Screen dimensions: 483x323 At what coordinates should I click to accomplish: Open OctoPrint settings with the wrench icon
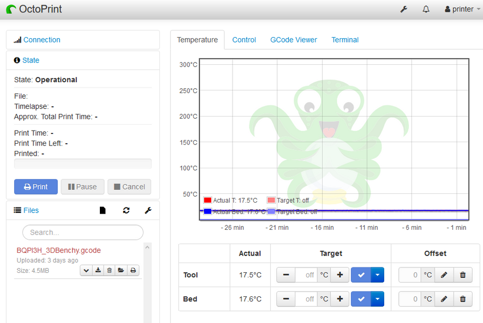click(x=403, y=9)
